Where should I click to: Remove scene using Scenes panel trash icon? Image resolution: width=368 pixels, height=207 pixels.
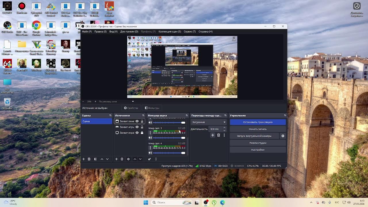89,159
